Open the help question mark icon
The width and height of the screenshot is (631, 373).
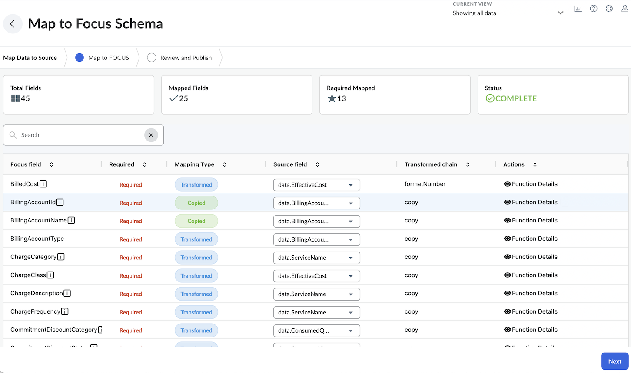point(593,9)
